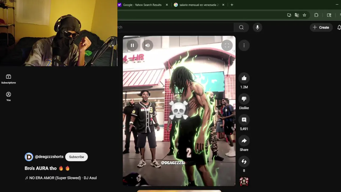Click the install app icon in address bar

pyautogui.click(x=289, y=15)
